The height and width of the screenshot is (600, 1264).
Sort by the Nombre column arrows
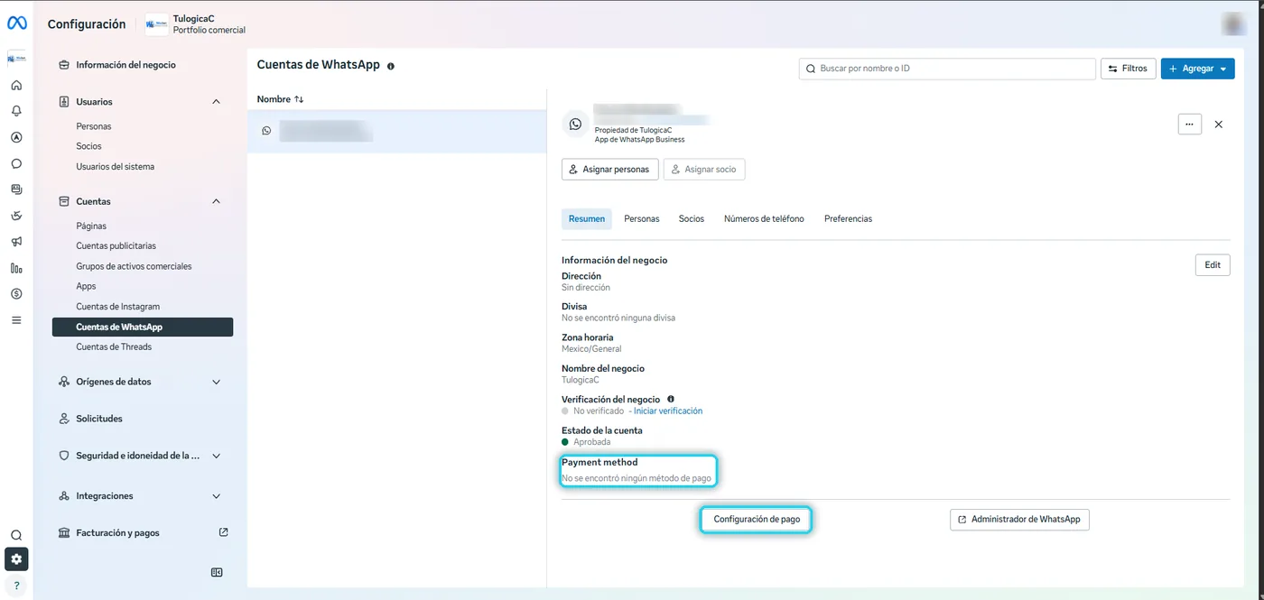point(299,99)
